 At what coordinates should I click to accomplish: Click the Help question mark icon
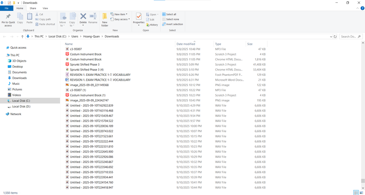point(362,8)
